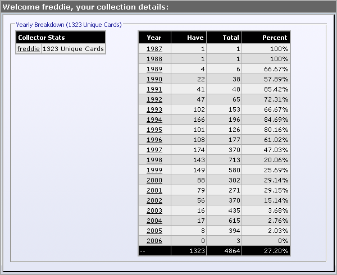This screenshot has width=337, height=275.
Task: Click the Total column header
Action: [231, 38]
